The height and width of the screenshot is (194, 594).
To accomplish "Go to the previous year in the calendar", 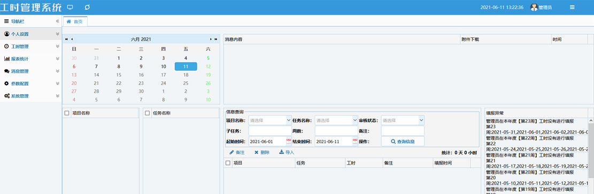I will 66,39.
